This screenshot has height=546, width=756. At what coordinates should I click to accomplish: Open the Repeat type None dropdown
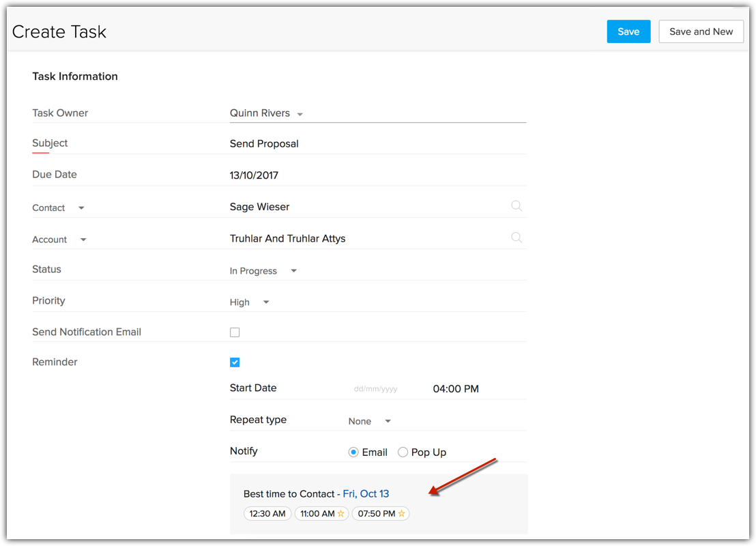coord(388,422)
